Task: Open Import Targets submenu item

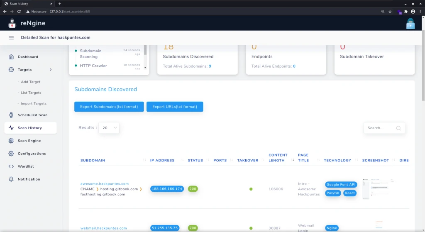Action: [x=33, y=103]
